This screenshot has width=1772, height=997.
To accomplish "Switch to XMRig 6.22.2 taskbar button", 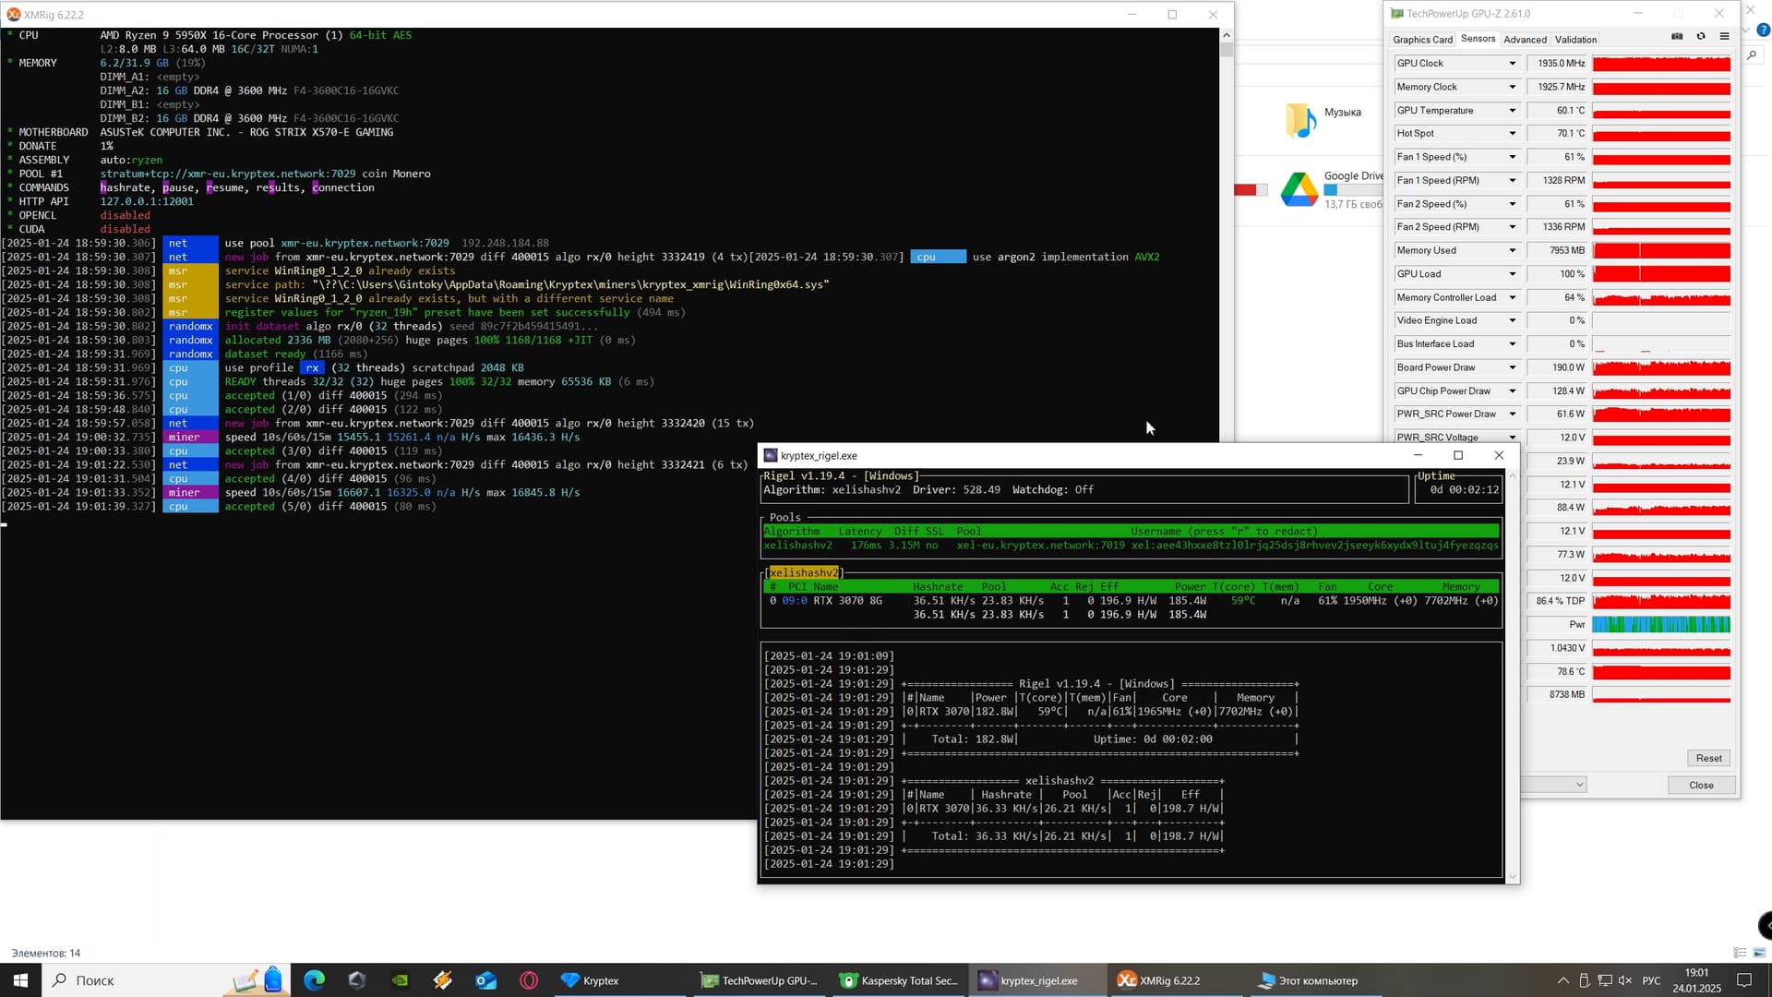I will [x=1177, y=980].
